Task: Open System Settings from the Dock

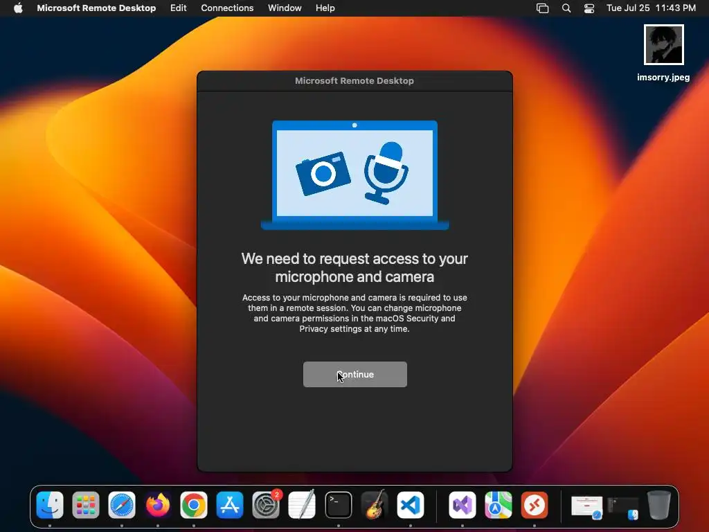Action: coord(266,504)
